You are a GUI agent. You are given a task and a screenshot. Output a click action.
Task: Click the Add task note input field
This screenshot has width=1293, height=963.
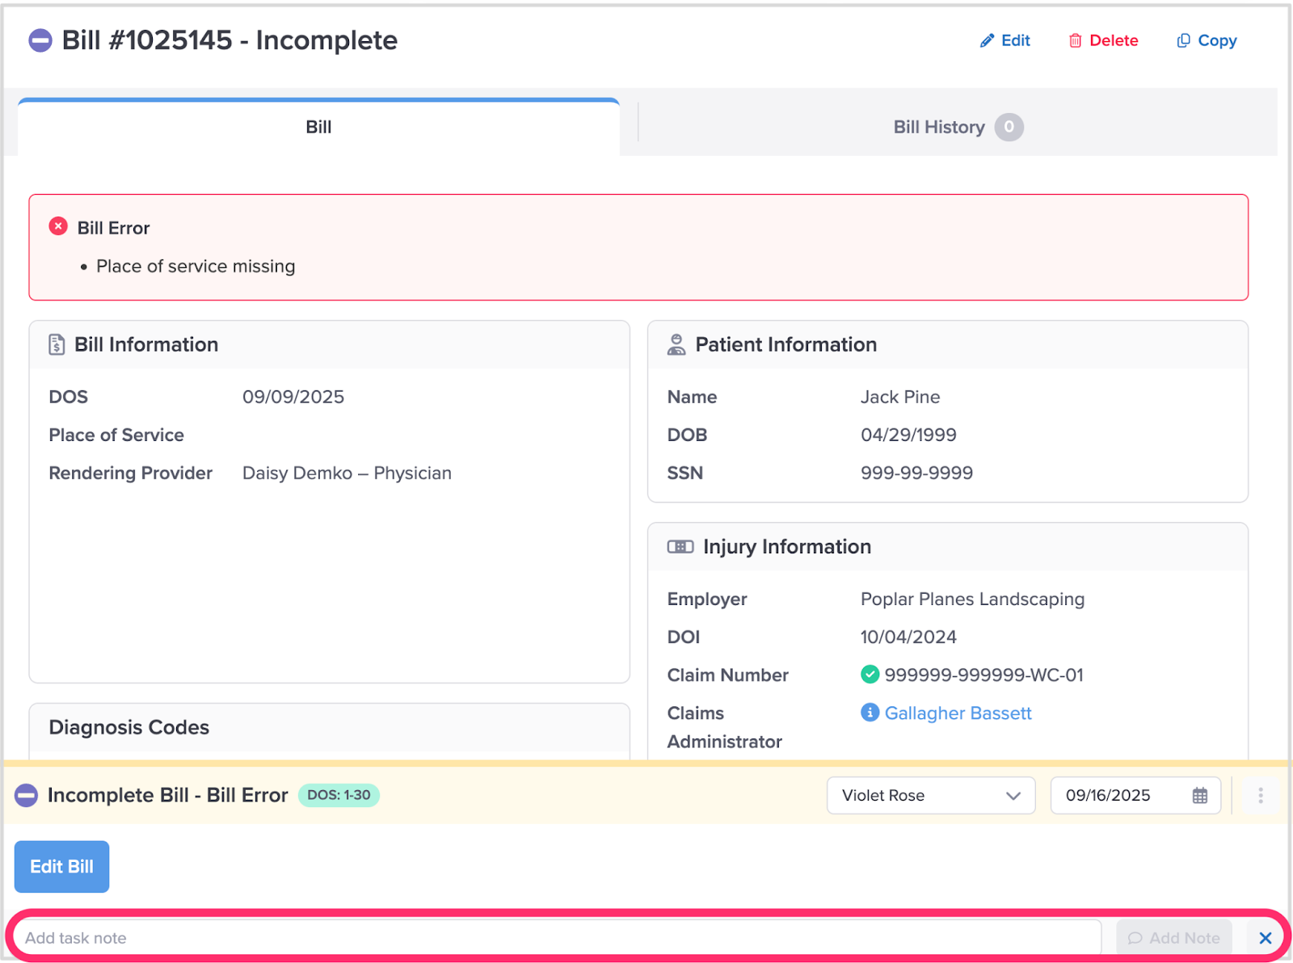558,938
